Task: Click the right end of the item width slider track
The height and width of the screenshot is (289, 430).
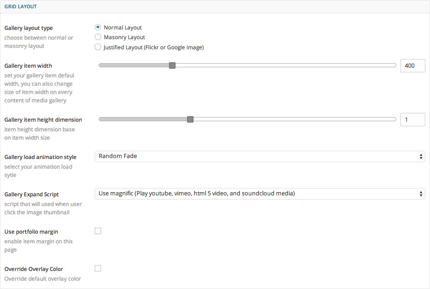Action: tap(394, 65)
